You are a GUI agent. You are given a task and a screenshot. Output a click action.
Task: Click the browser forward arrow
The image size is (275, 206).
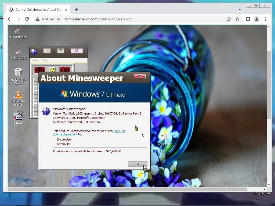(x=18, y=19)
